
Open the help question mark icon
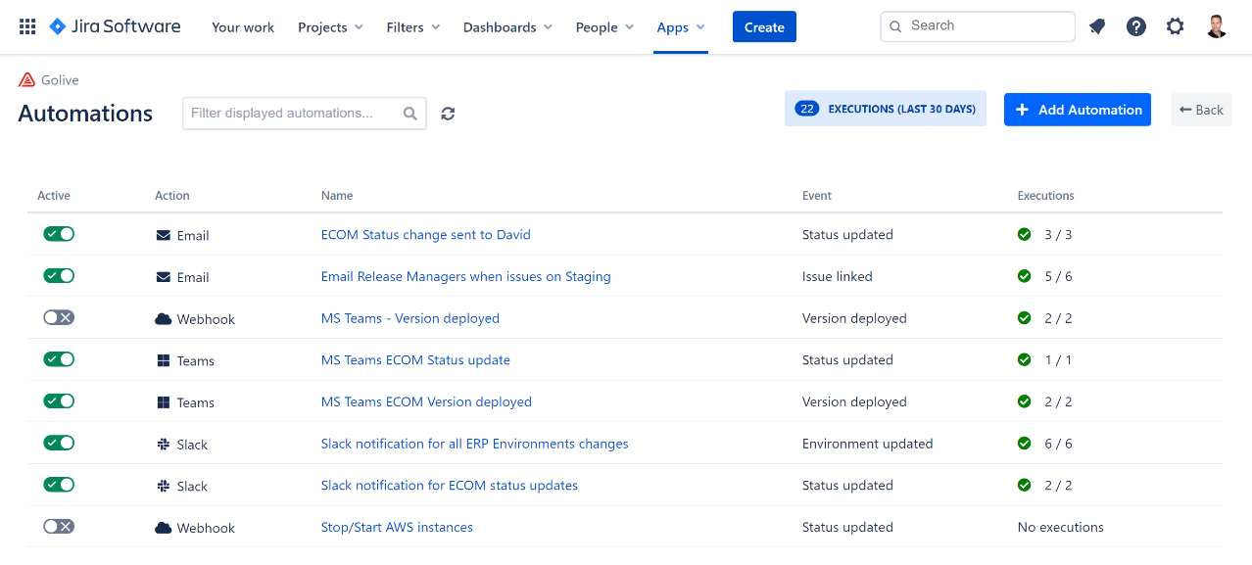(x=1136, y=26)
